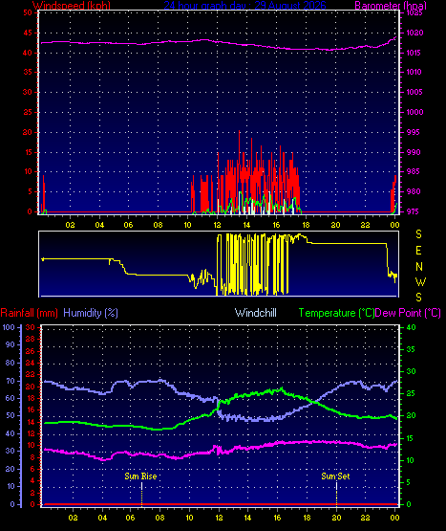This screenshot has width=446, height=531.
Task: Click the 24 hour graph day title
Action: 245,5
